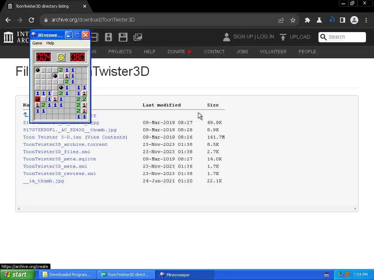Screen dimensions: 374x280
Task: Open ToonTwister3D_meta.sqlite link
Action: pos(60,159)
